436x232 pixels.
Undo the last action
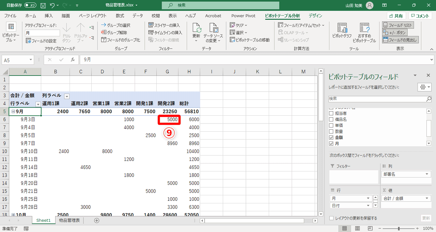52,5
